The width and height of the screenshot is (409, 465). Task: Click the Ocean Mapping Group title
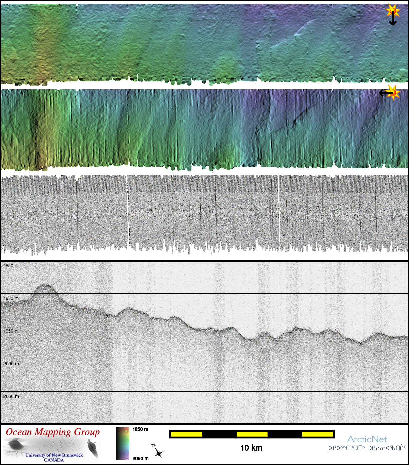coord(53,432)
